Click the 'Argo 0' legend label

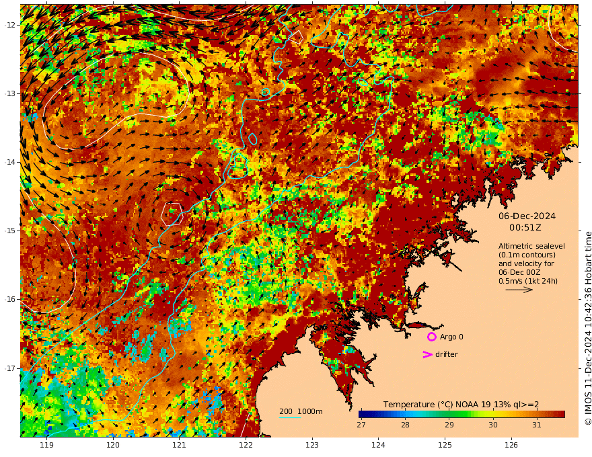tap(451, 337)
